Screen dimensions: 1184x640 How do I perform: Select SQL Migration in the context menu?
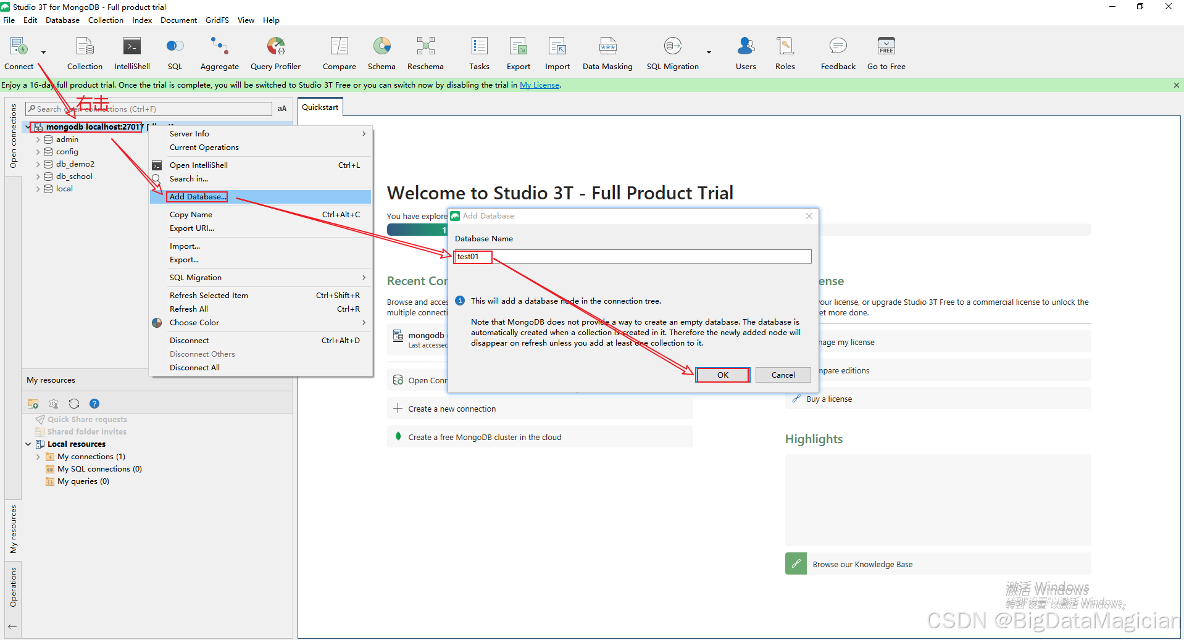(x=261, y=278)
